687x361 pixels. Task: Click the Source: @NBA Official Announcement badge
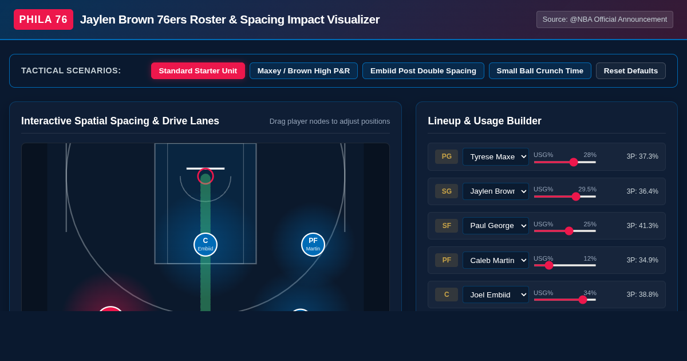pos(605,19)
